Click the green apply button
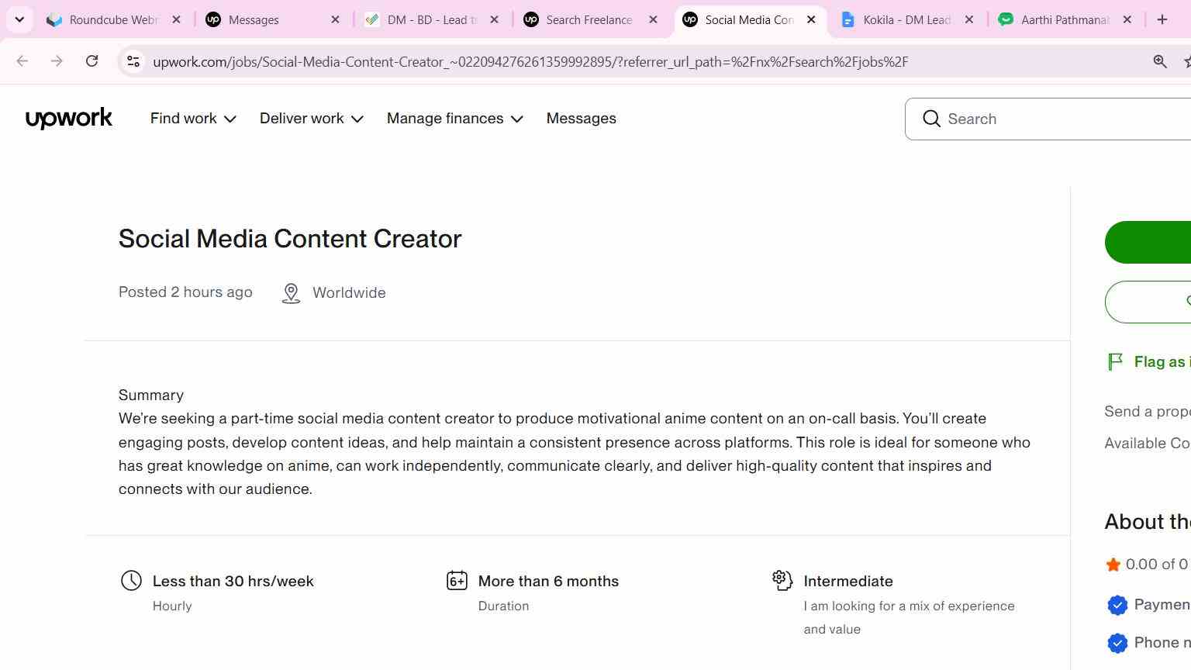Screen dimensions: 1191x670 (x=1148, y=242)
